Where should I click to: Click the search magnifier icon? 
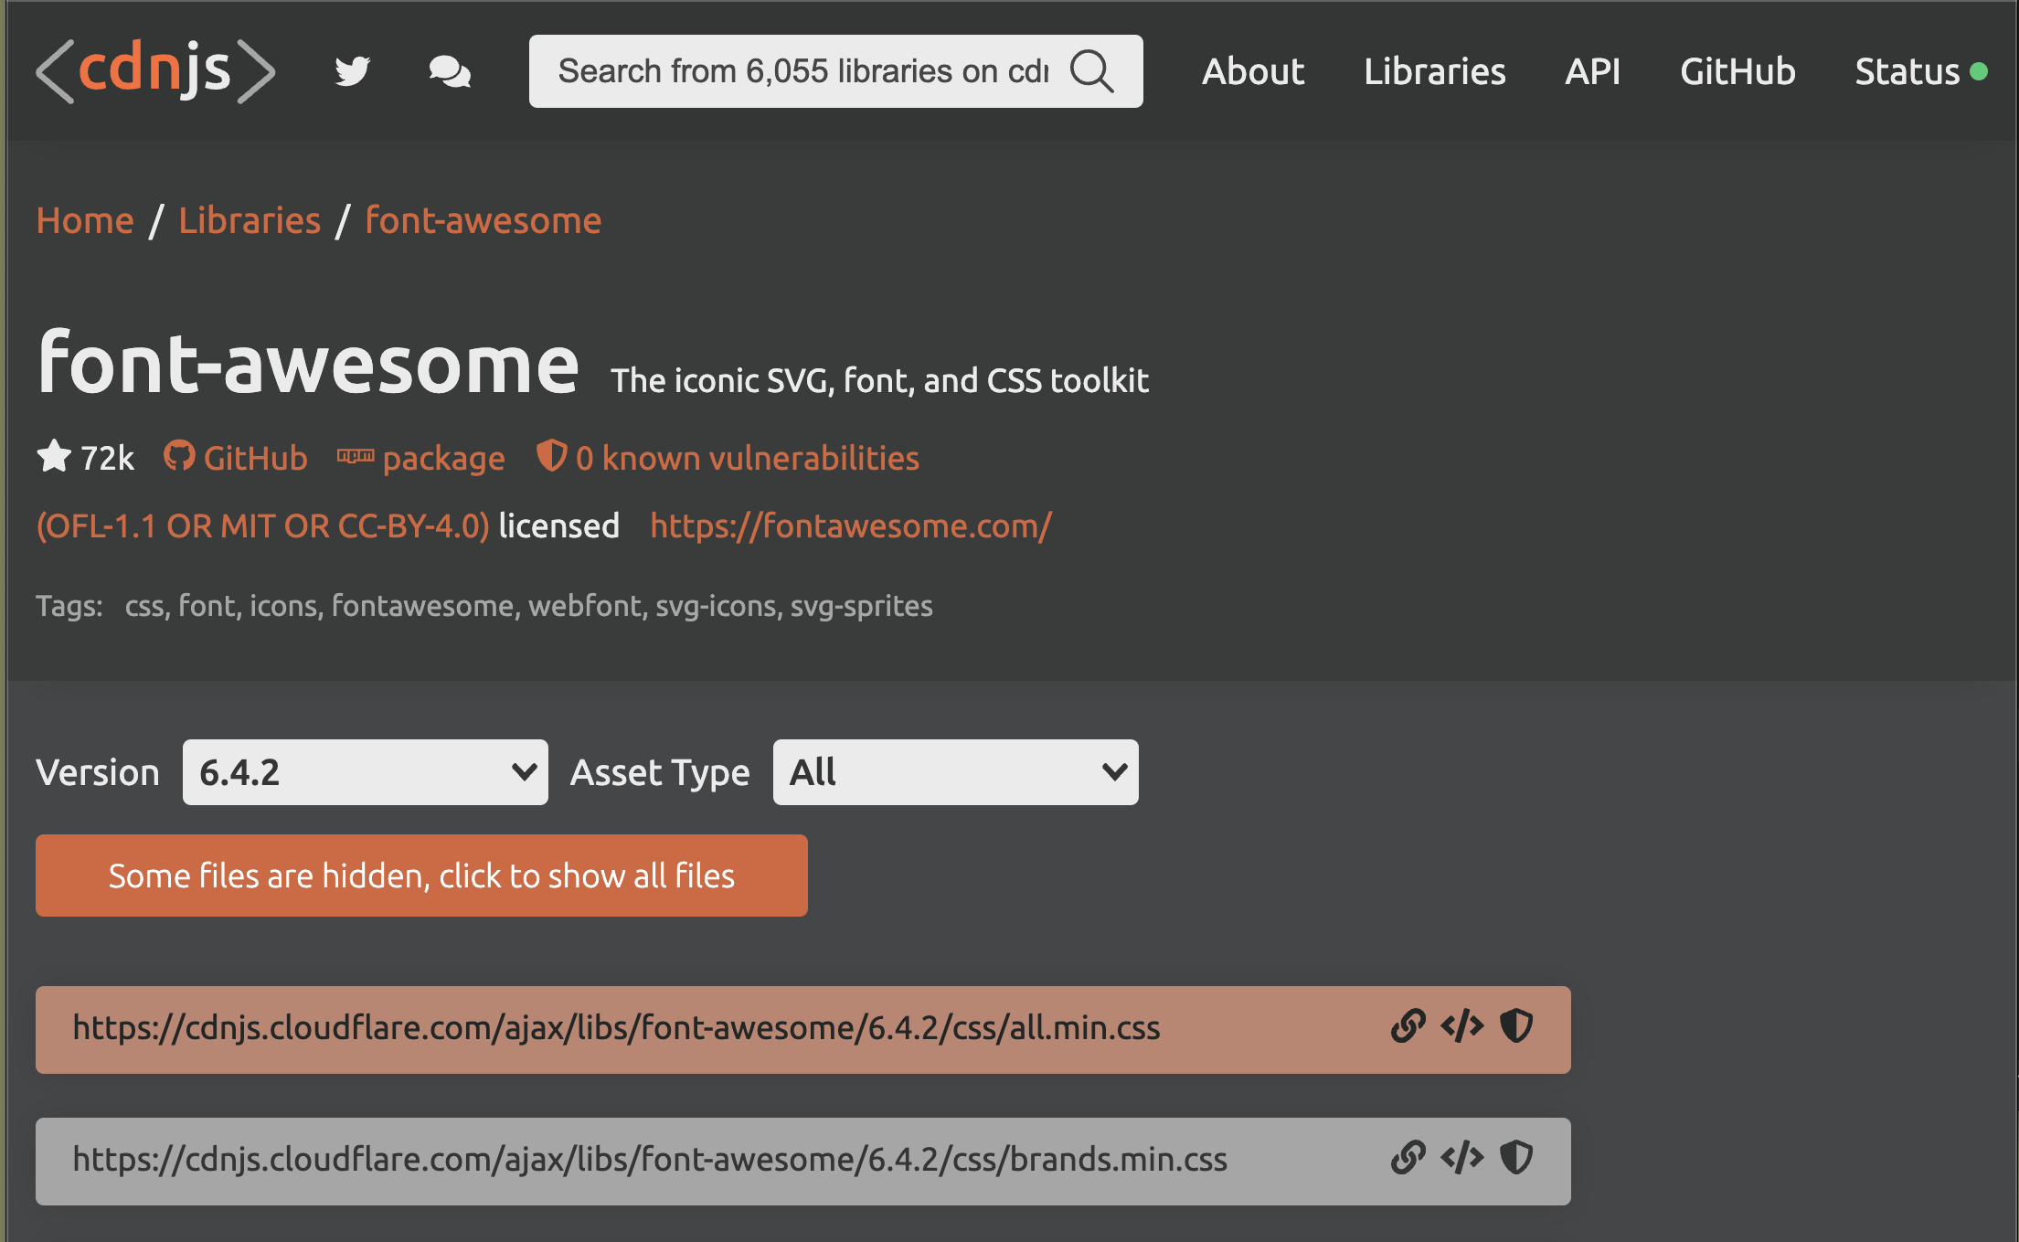[1092, 71]
